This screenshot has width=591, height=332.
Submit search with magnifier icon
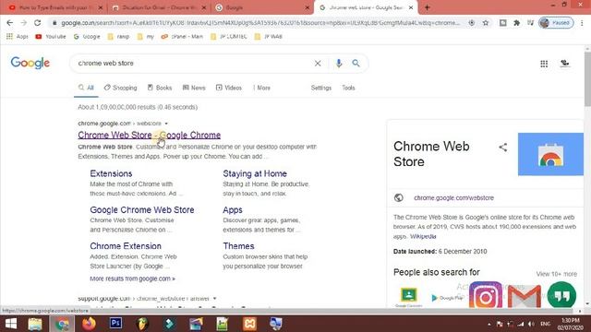pyautogui.click(x=356, y=64)
